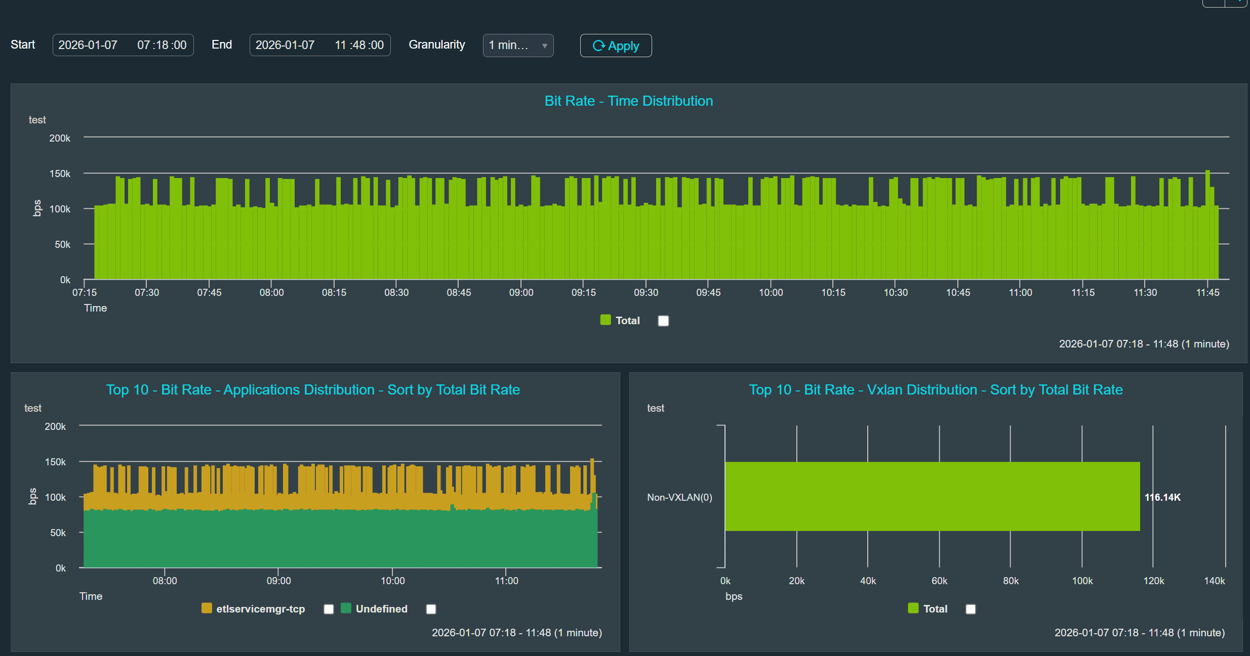This screenshot has width=1250, height=656.
Task: Click the 09:30 tick label in Time Distribution chart
Action: [646, 292]
